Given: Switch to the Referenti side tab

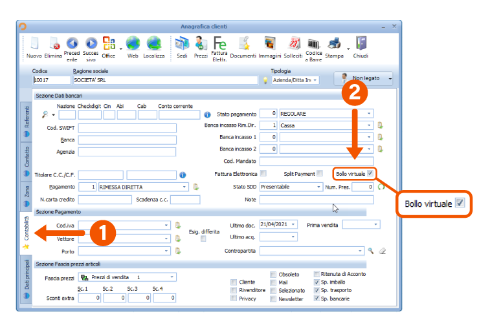Looking at the screenshot, I should pos(27,121).
